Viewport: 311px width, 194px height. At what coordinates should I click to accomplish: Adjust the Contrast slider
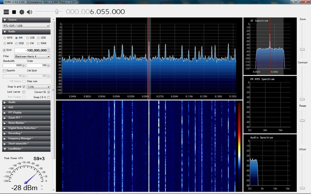pos(302,99)
